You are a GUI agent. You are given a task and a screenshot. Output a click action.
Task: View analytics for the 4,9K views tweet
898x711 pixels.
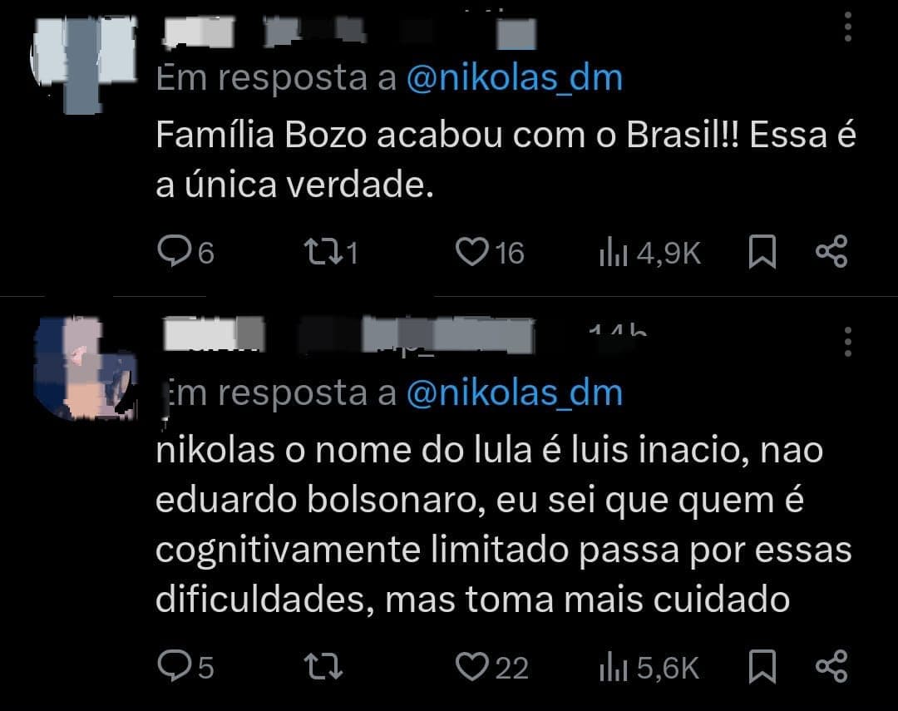[618, 251]
